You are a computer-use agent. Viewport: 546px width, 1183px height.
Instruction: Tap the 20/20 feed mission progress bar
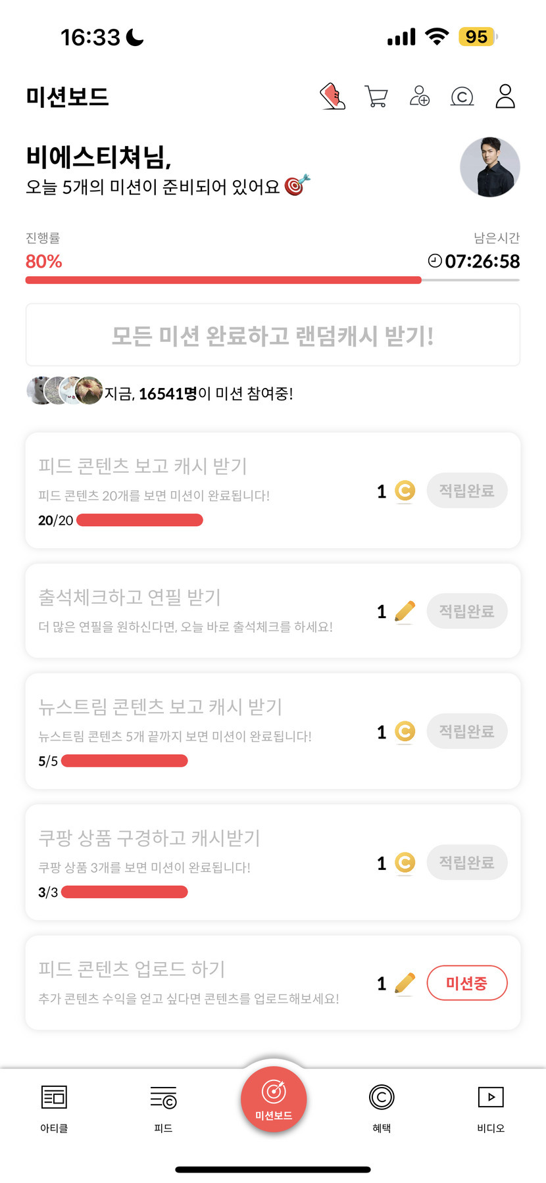click(x=139, y=520)
